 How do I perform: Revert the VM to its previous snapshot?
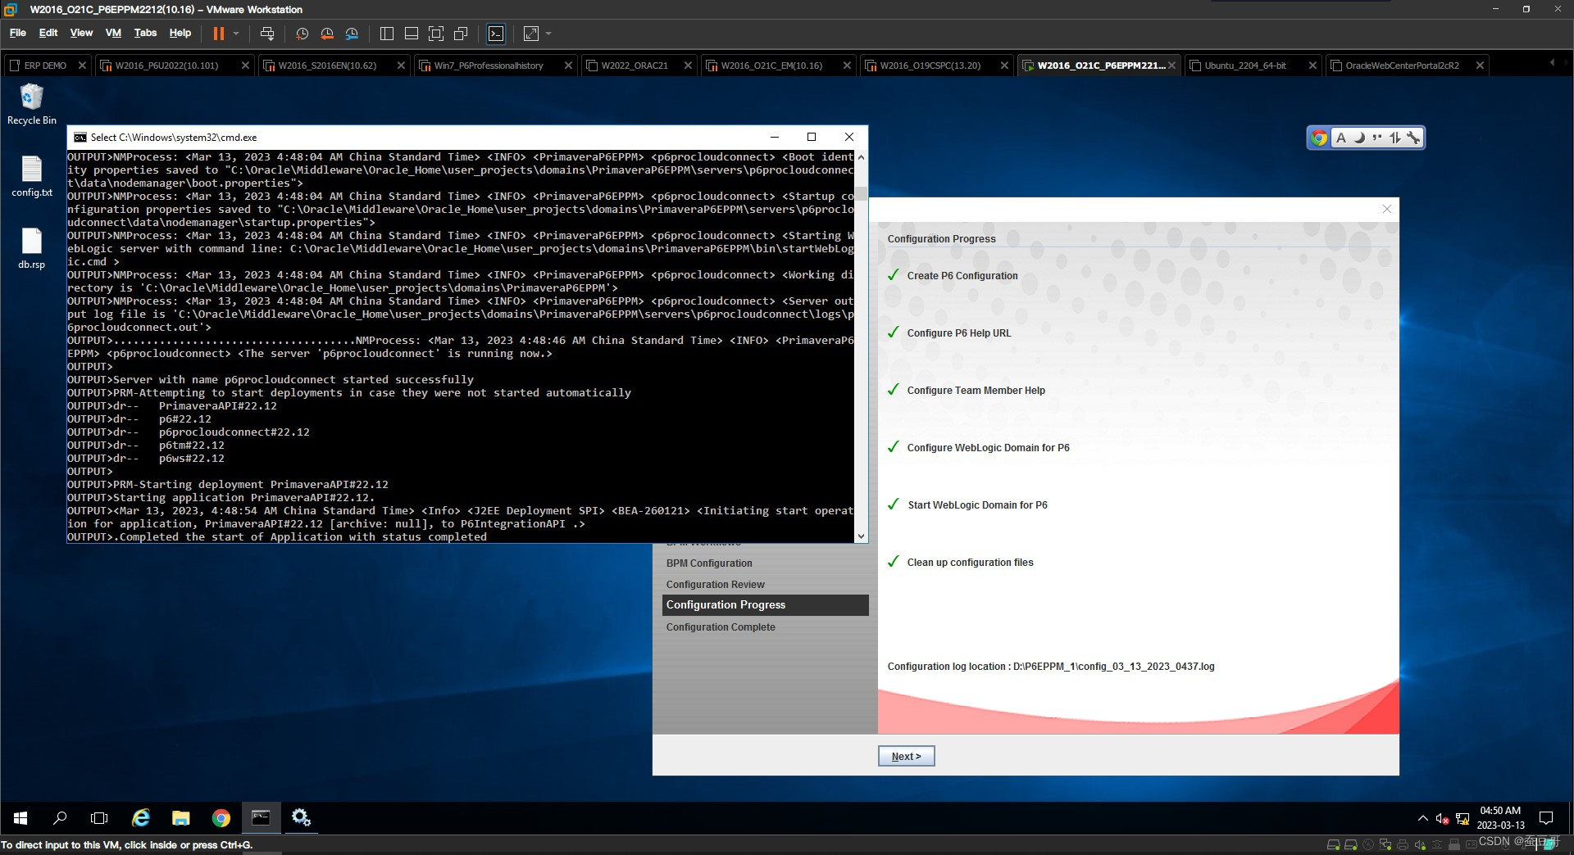point(327,34)
